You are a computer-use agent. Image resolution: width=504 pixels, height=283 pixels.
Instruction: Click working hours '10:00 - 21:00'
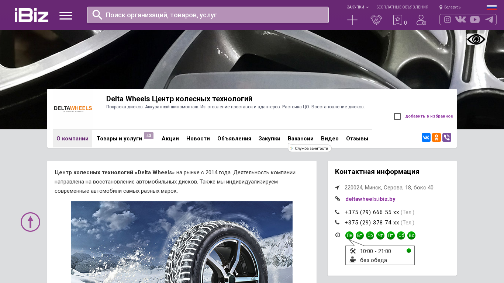(376, 251)
